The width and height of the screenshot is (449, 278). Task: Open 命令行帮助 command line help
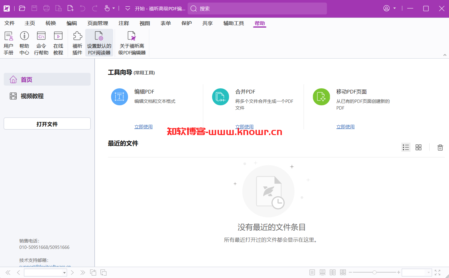point(41,43)
